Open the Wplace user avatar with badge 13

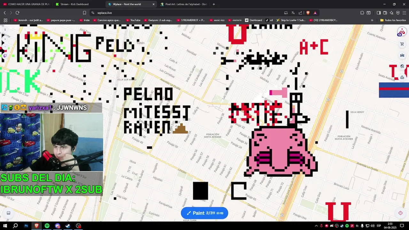coord(401,32)
